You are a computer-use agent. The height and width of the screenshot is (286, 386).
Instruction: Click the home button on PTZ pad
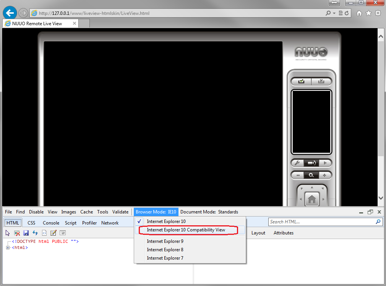coord(312,199)
